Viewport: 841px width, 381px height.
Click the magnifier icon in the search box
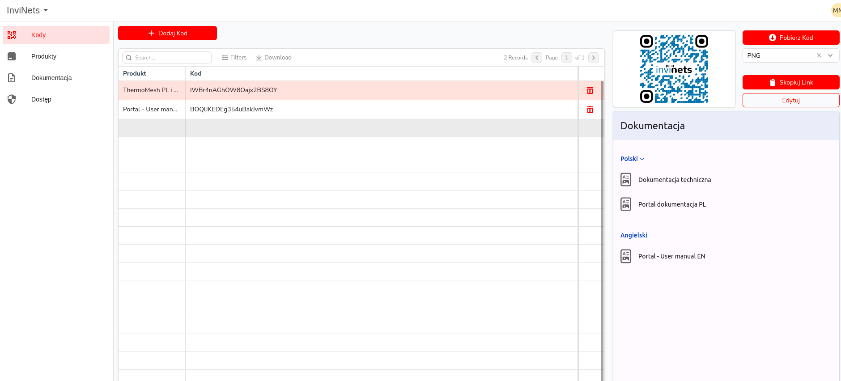coord(129,58)
